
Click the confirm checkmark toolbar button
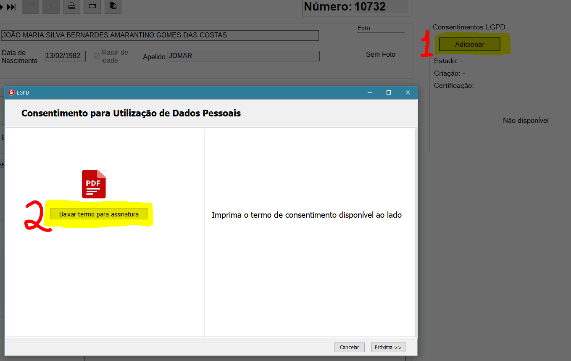point(30,6)
